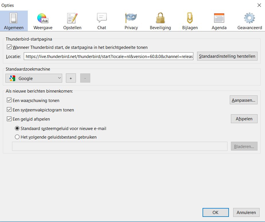
Task: Go to Privacy mask icon
Action: pyautogui.click(x=131, y=19)
